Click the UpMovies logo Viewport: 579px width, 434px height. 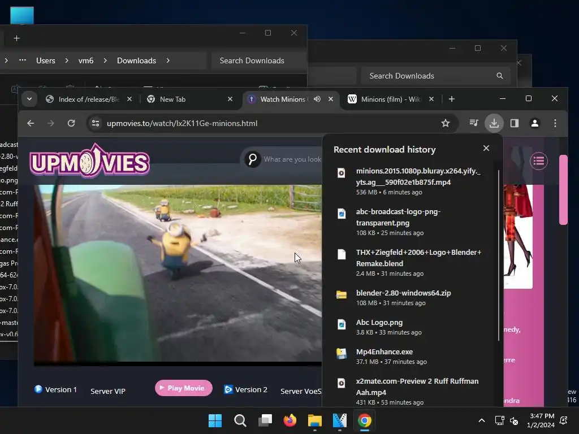[89, 161]
